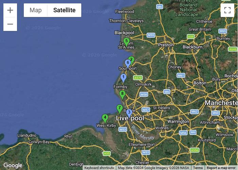The width and height of the screenshot is (238, 170).
Task: Click the M60 road shield
Action: point(216,113)
